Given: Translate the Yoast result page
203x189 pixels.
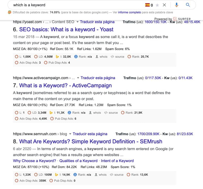Looking at the screenshot, I should point(97,22).
